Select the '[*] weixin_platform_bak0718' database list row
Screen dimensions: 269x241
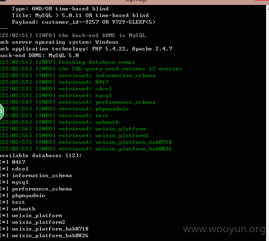(44, 229)
